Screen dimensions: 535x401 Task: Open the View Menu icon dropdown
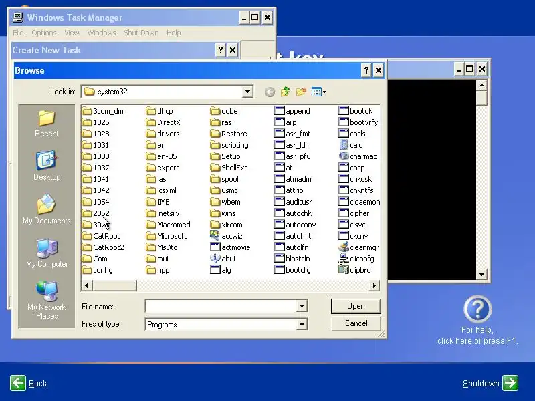(x=319, y=92)
